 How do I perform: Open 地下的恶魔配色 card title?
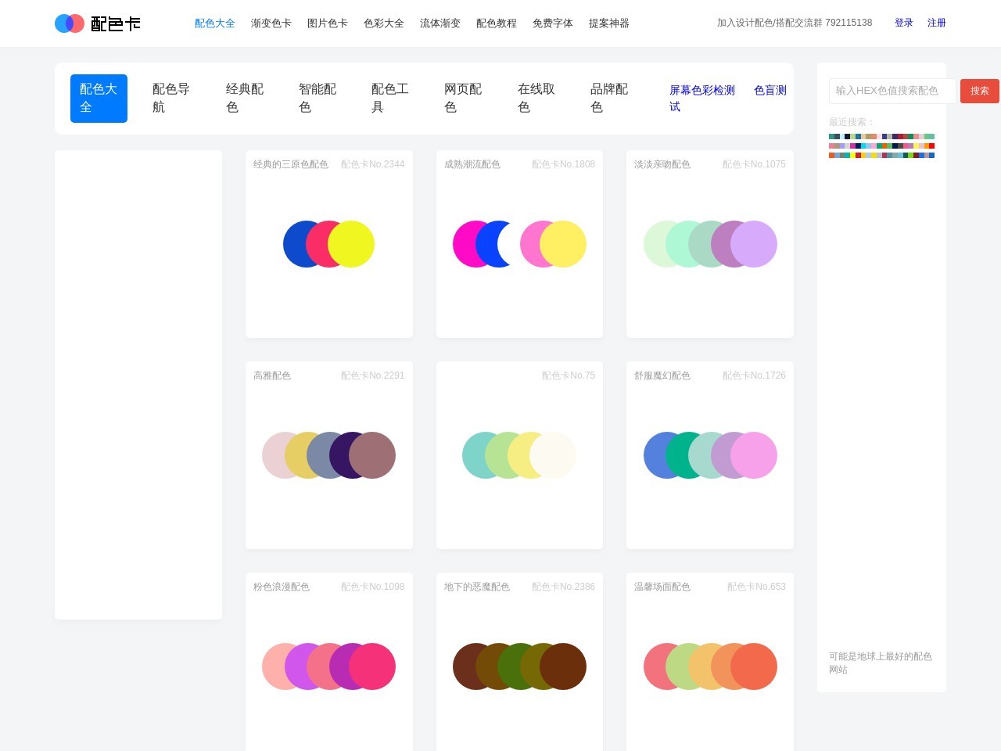477,587
